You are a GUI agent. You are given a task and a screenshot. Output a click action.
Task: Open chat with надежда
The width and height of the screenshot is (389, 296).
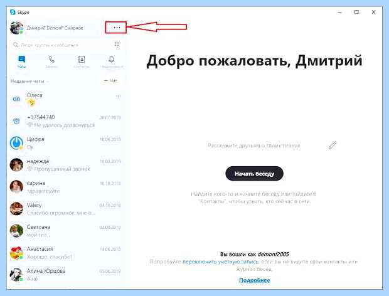point(66,165)
